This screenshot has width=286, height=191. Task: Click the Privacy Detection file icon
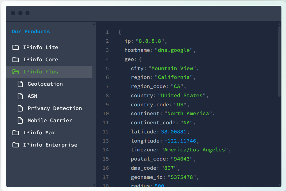20,108
